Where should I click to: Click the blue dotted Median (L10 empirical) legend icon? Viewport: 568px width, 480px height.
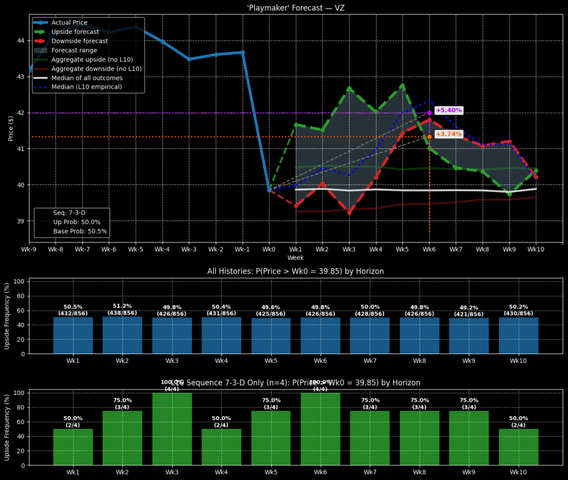pyautogui.click(x=40, y=87)
